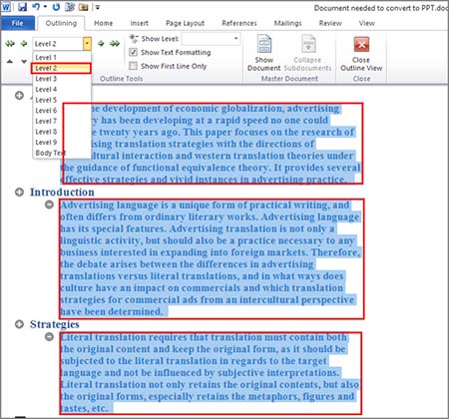
Task: Click the Save icon in the quick access toolbar
Action: click(22, 7)
